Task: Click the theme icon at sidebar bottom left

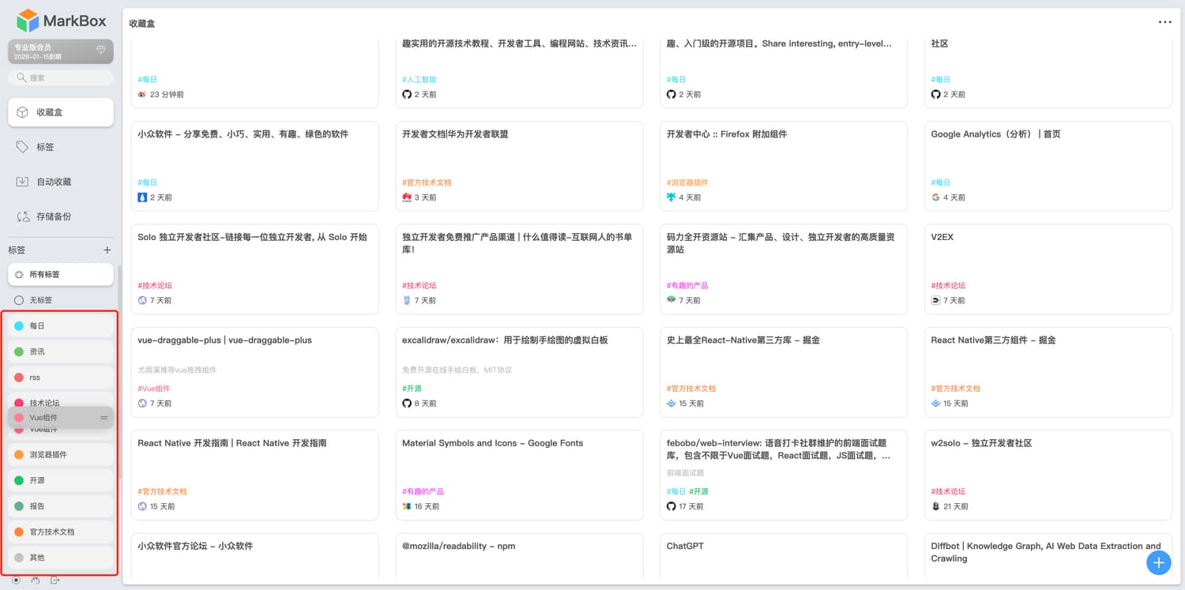Action: [x=16, y=581]
